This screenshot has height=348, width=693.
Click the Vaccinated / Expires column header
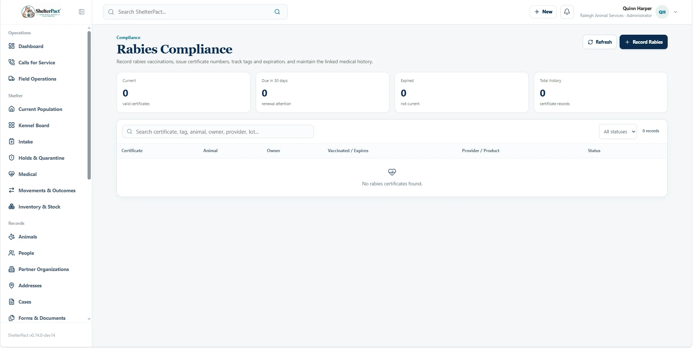coord(348,151)
